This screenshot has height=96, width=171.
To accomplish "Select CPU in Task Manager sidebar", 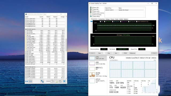I will click(x=98, y=58).
